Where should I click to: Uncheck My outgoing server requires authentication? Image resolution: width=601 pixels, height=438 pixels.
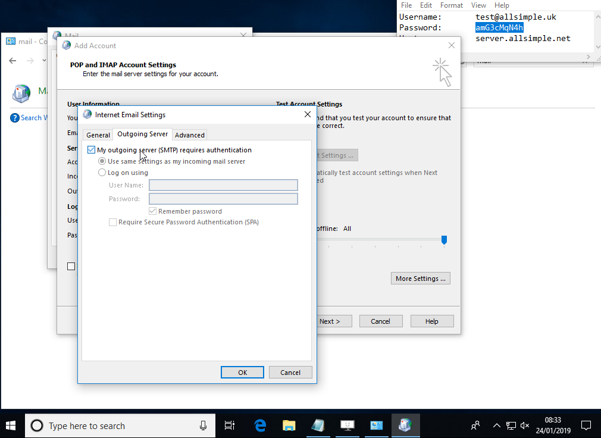pyautogui.click(x=92, y=150)
